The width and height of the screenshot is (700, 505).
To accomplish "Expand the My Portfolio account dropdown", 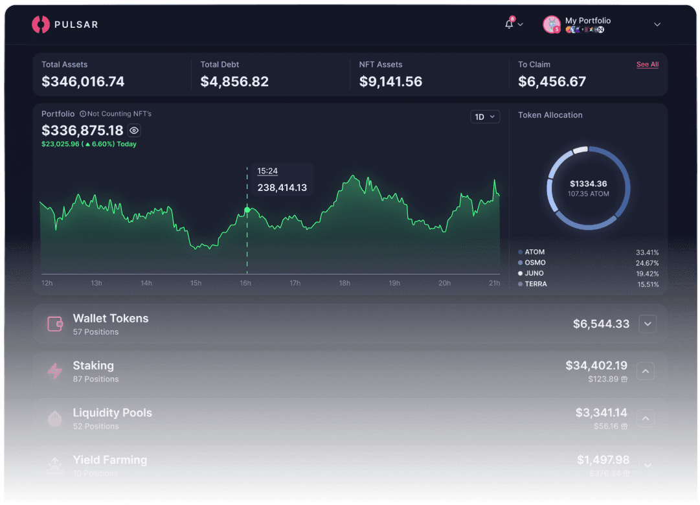I will click(x=657, y=25).
